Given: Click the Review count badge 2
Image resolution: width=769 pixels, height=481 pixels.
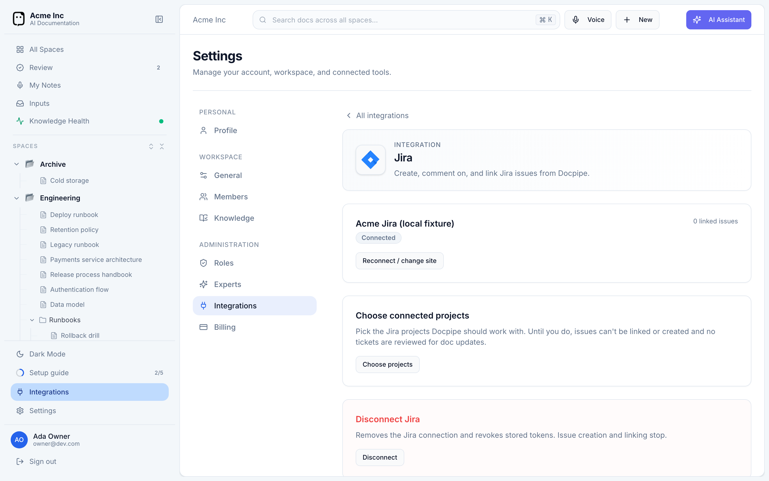Looking at the screenshot, I should tap(158, 67).
